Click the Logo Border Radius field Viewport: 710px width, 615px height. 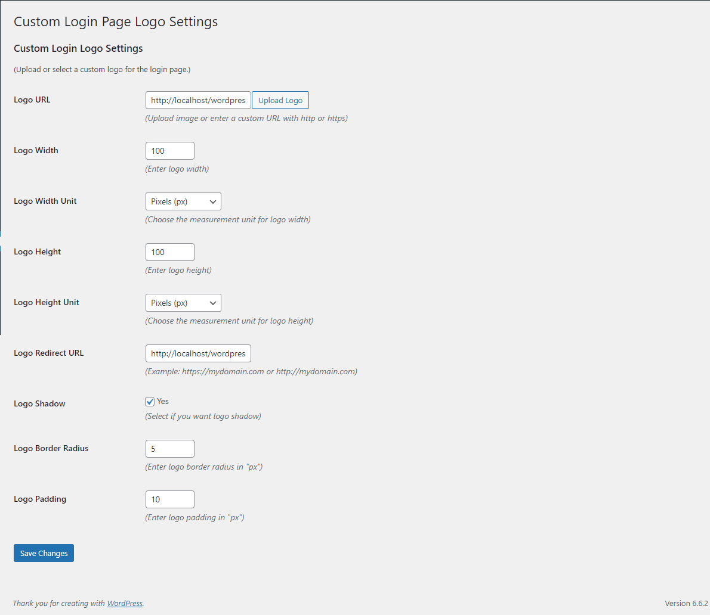click(x=169, y=448)
